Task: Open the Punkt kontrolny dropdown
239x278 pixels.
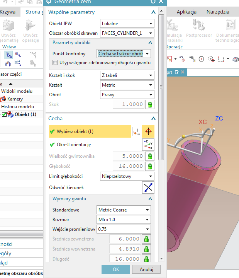Action: pos(124,54)
